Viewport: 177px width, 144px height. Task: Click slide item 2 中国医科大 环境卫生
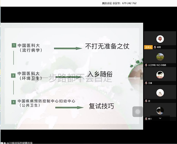pos(29,76)
